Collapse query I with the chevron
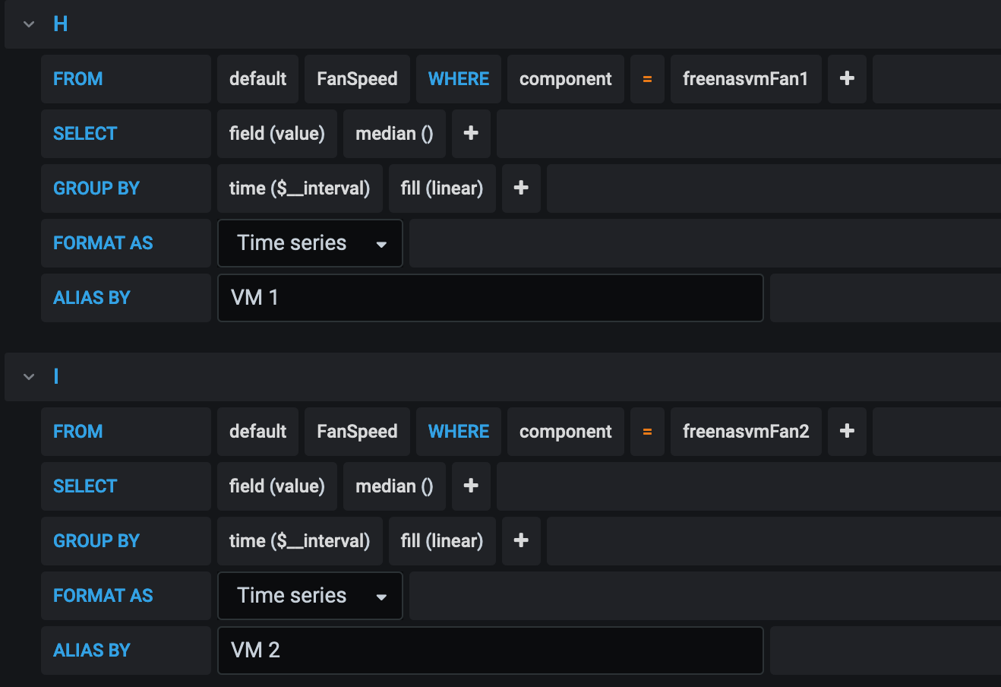 (x=29, y=377)
